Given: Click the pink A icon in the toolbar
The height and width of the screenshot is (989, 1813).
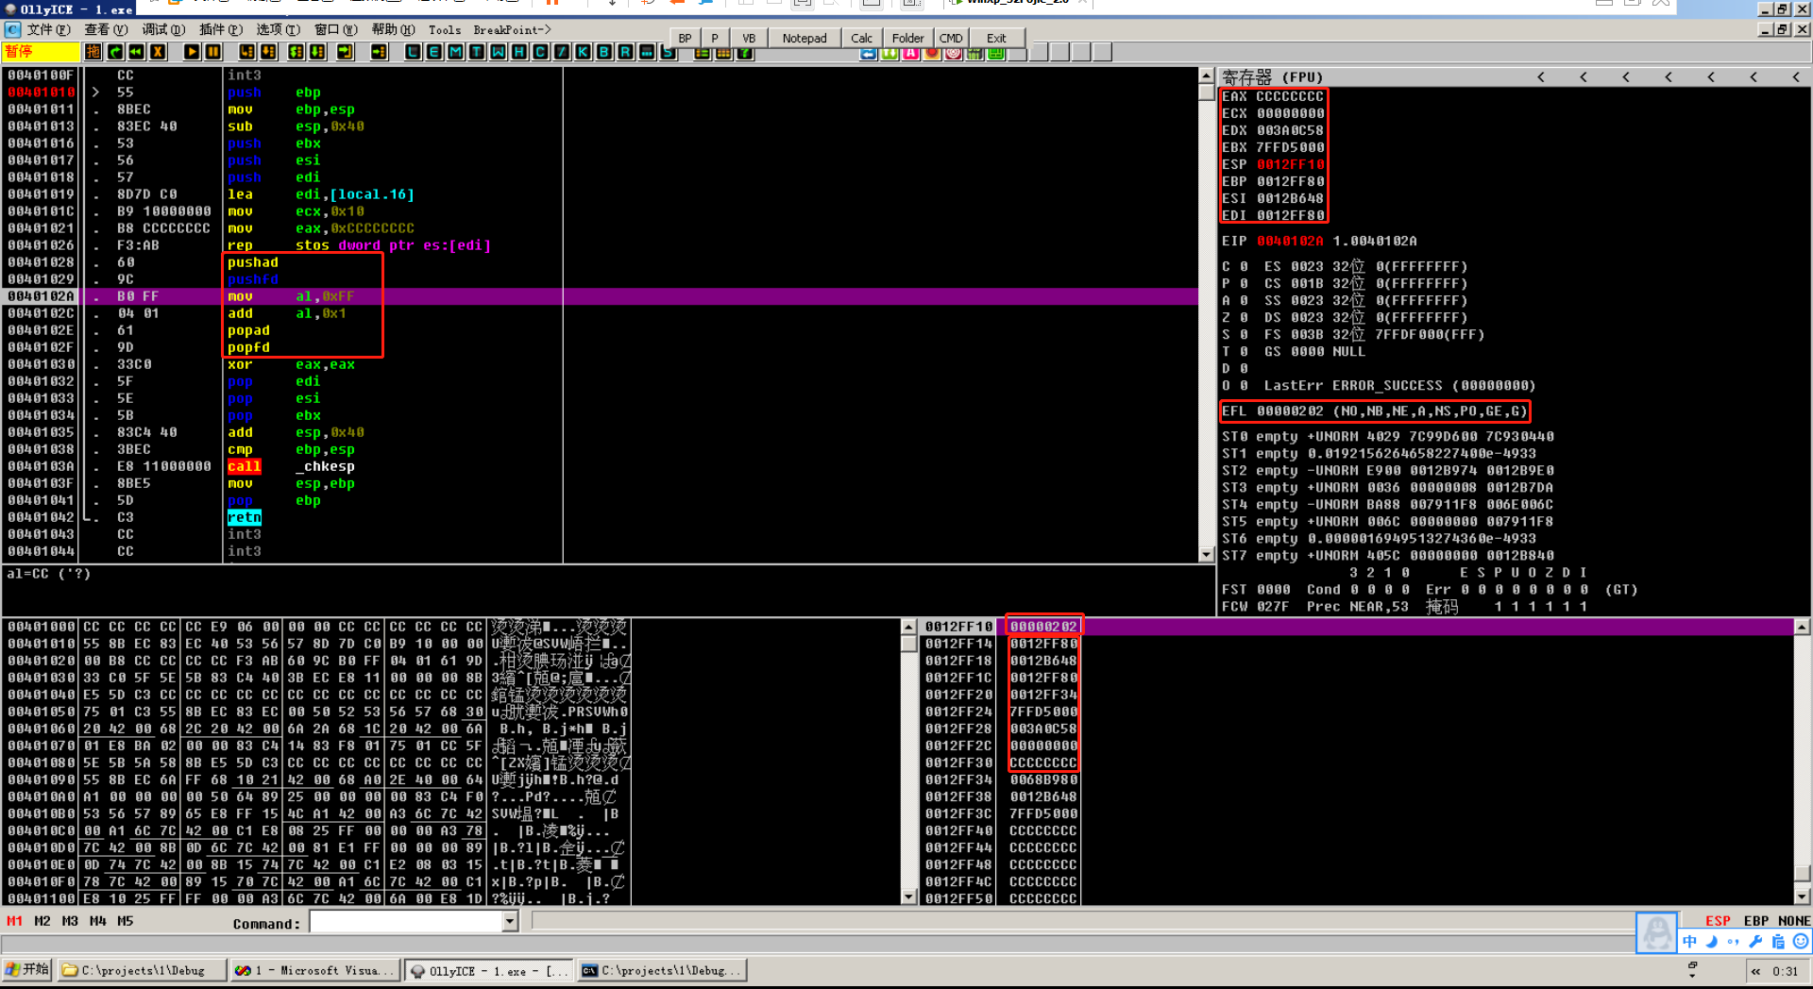Looking at the screenshot, I should tap(910, 53).
